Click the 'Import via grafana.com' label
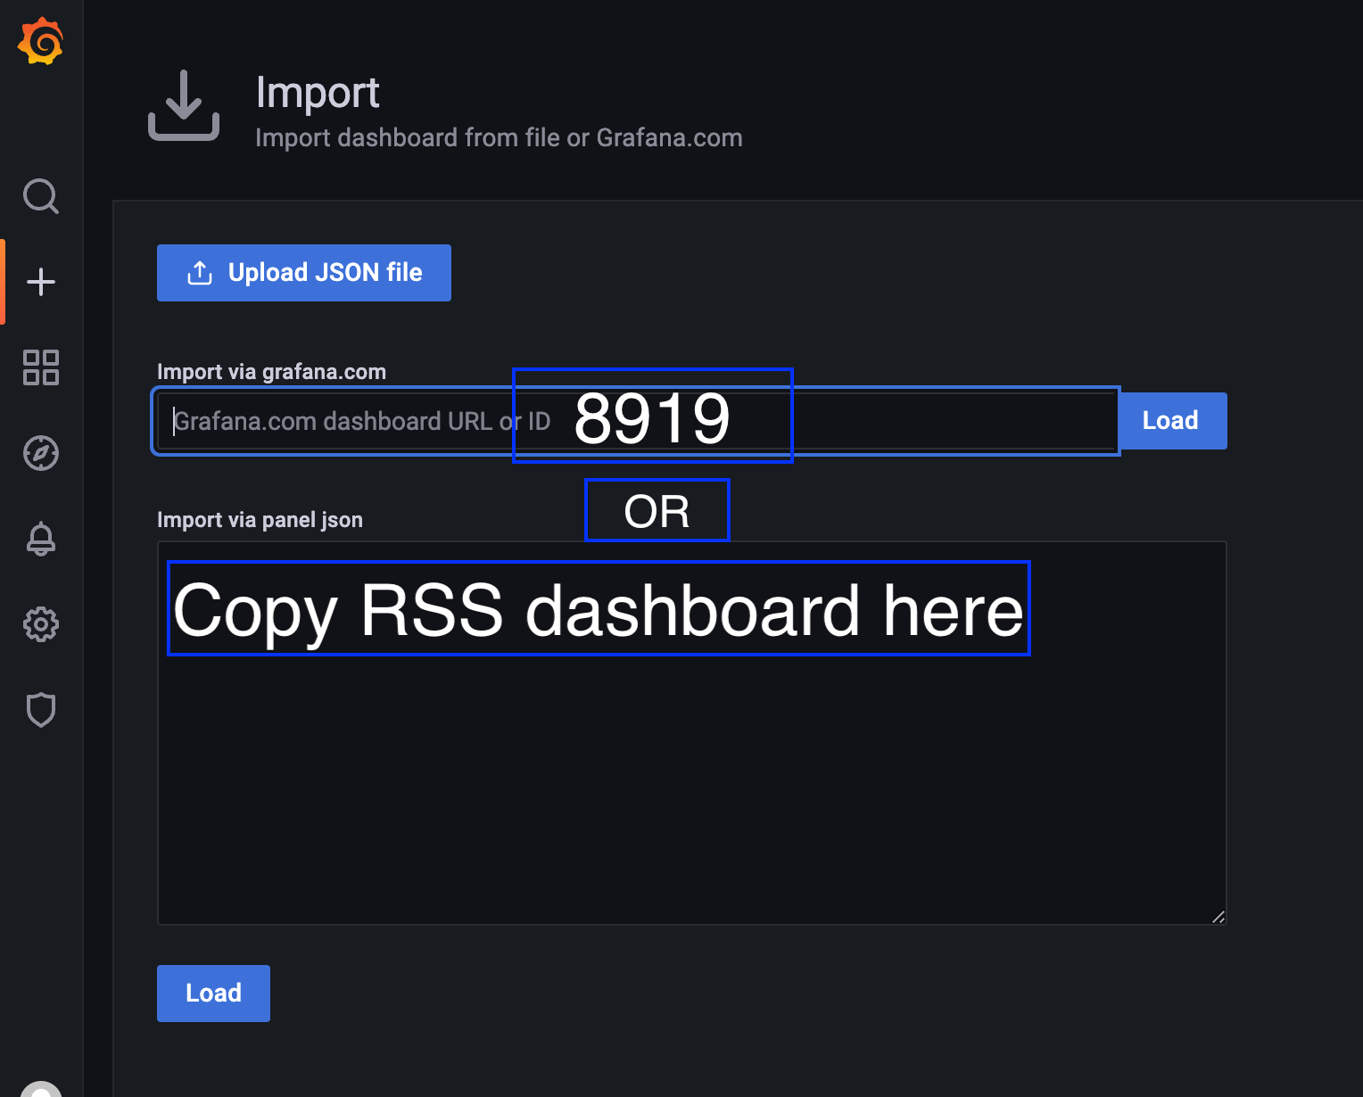The height and width of the screenshot is (1097, 1363). coord(271,372)
